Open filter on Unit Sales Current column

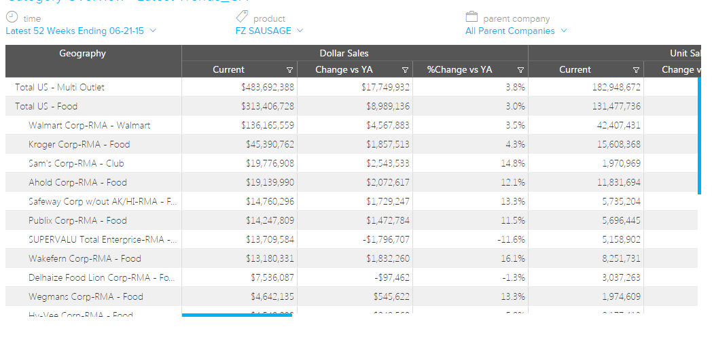pyautogui.click(x=636, y=70)
